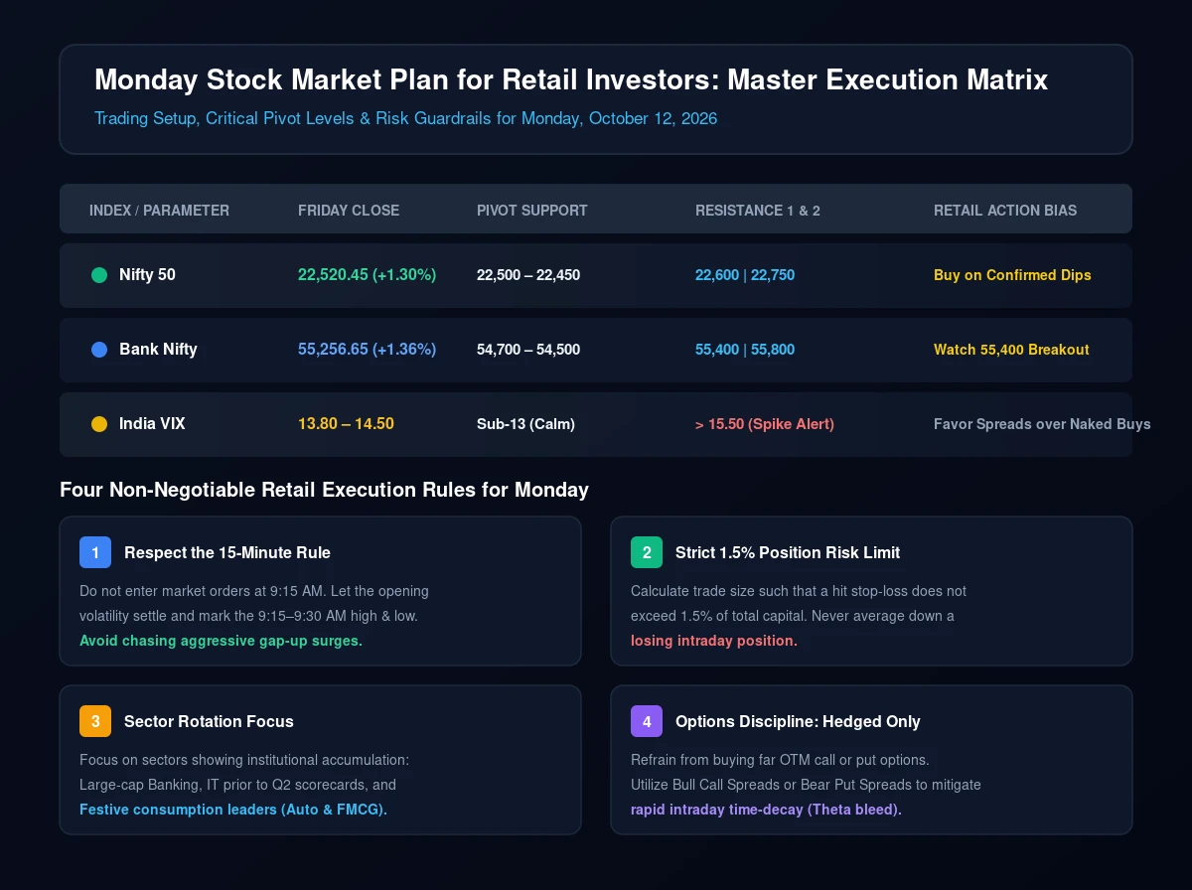Click the green number 2 rule badge
This screenshot has height=890, width=1192.
click(647, 552)
